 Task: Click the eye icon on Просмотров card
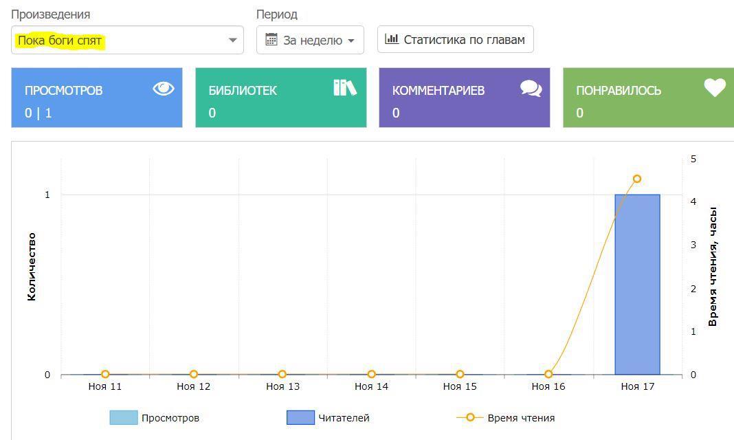[163, 88]
